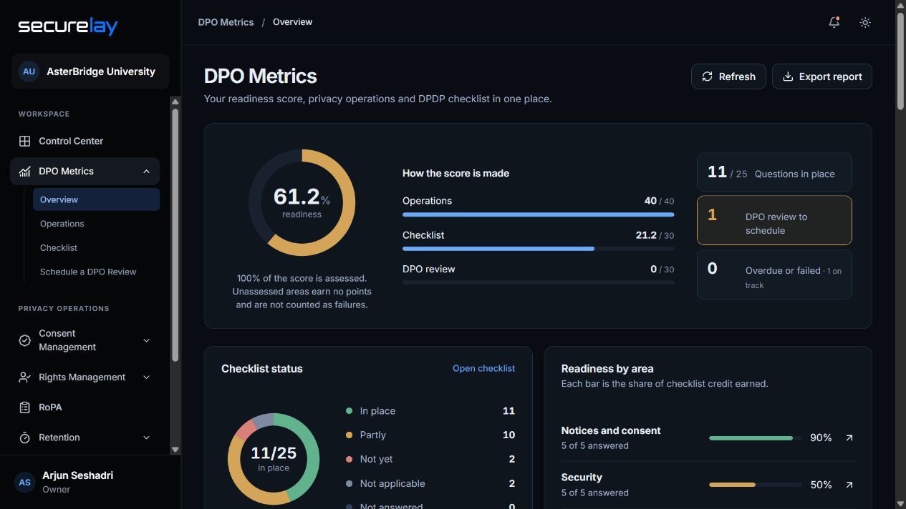Open the notifications bell
The height and width of the screenshot is (509, 906).
pos(834,22)
